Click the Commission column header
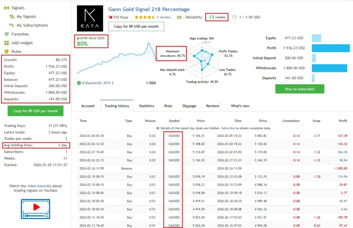Image resolution: width=353 pixels, height=228 pixels. point(291,121)
